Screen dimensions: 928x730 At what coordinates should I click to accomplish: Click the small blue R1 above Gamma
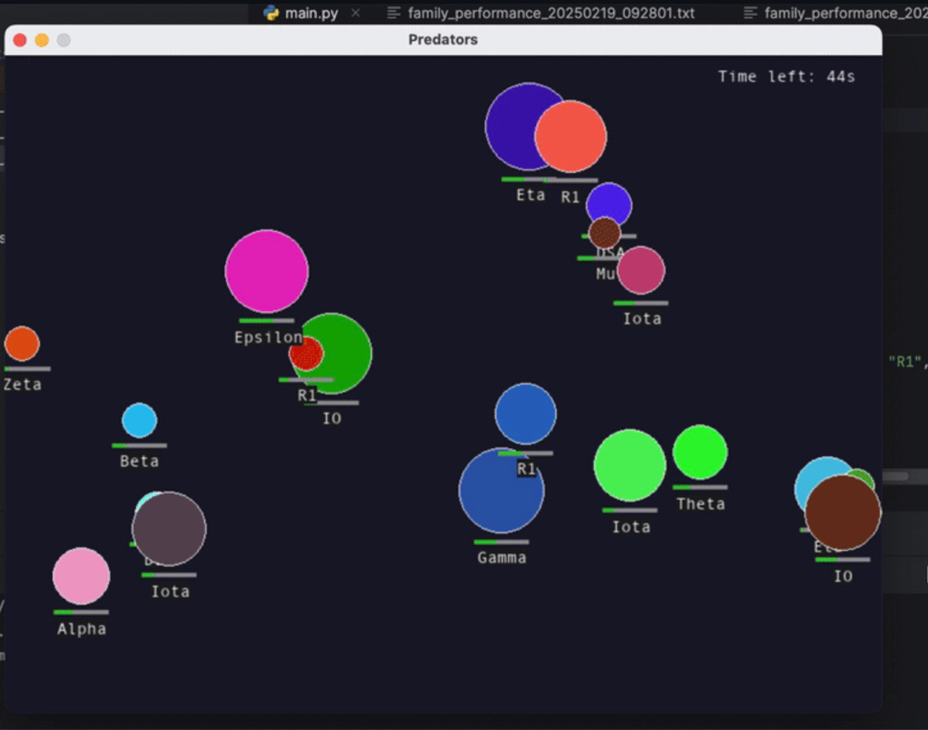click(526, 415)
